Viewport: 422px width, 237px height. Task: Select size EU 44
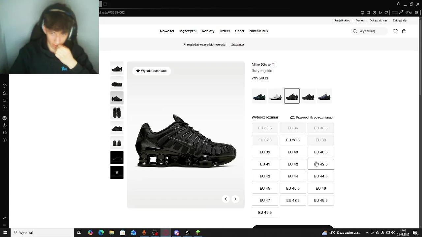(293, 176)
